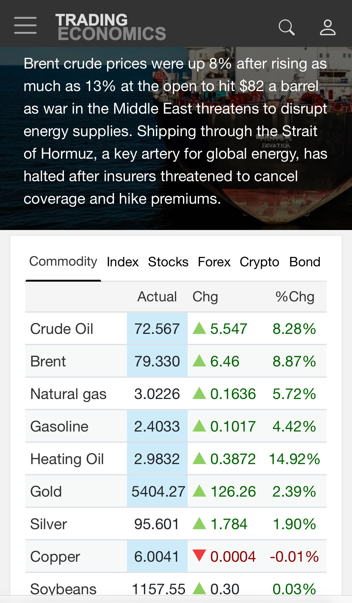The height and width of the screenshot is (603, 352).
Task: Click the Trading Economics logo
Action: tap(111, 27)
